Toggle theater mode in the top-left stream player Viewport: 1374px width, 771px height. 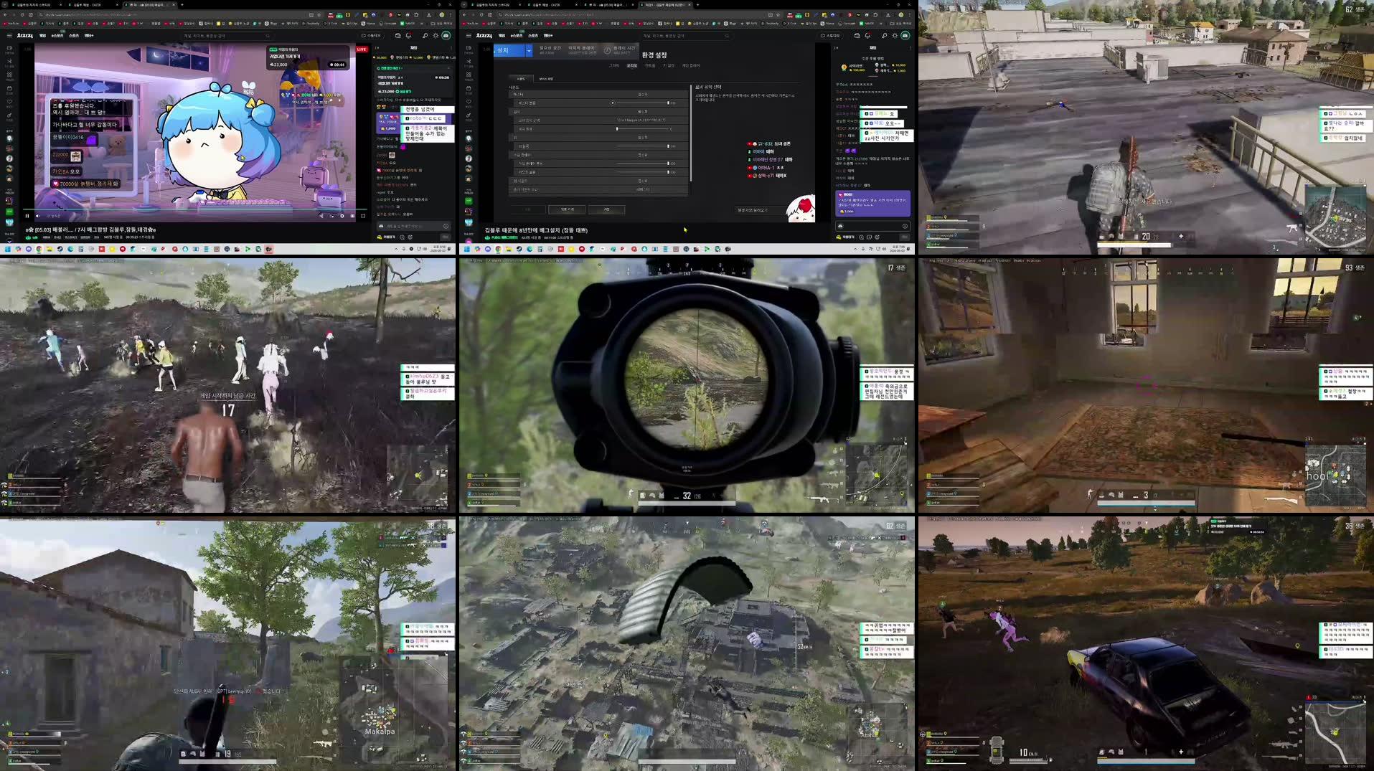pos(352,216)
